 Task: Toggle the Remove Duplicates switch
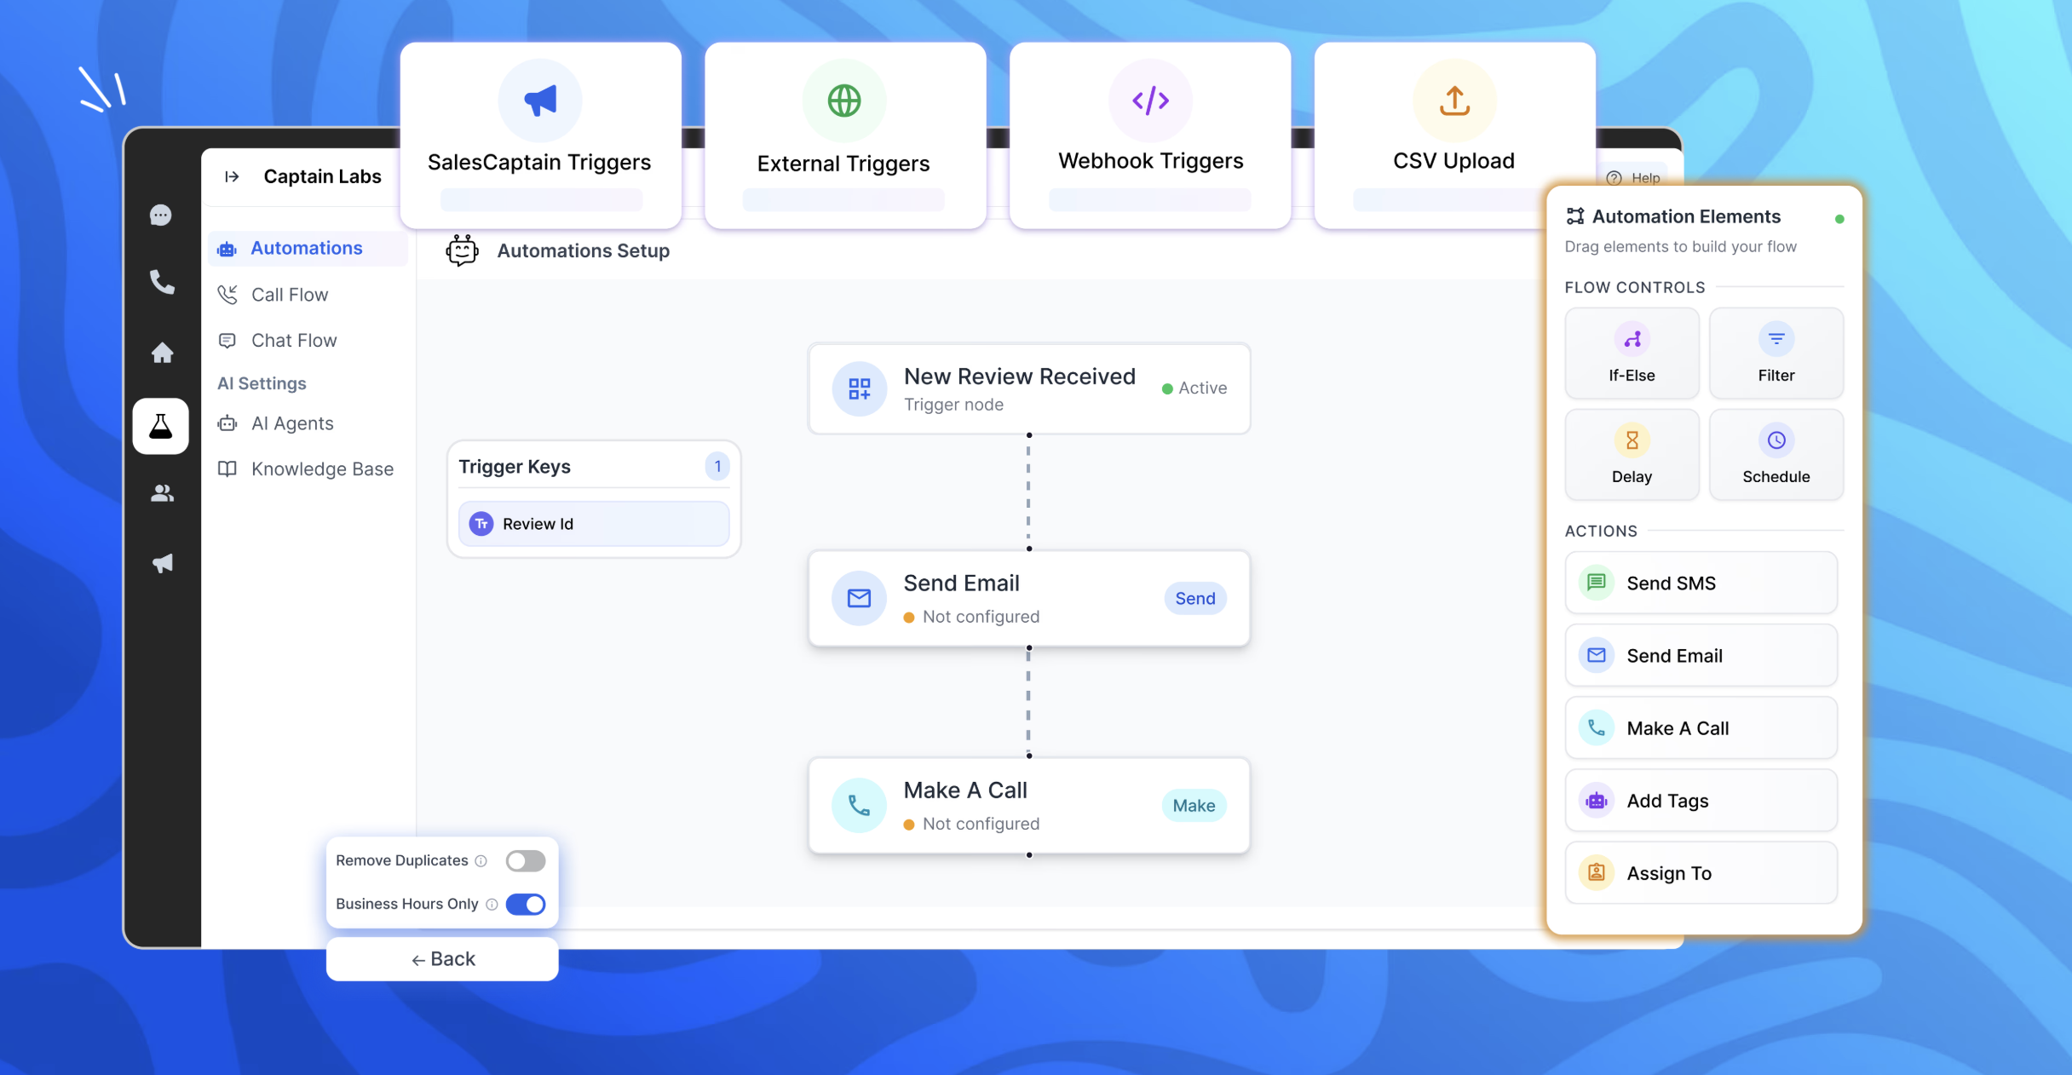tap(525, 860)
